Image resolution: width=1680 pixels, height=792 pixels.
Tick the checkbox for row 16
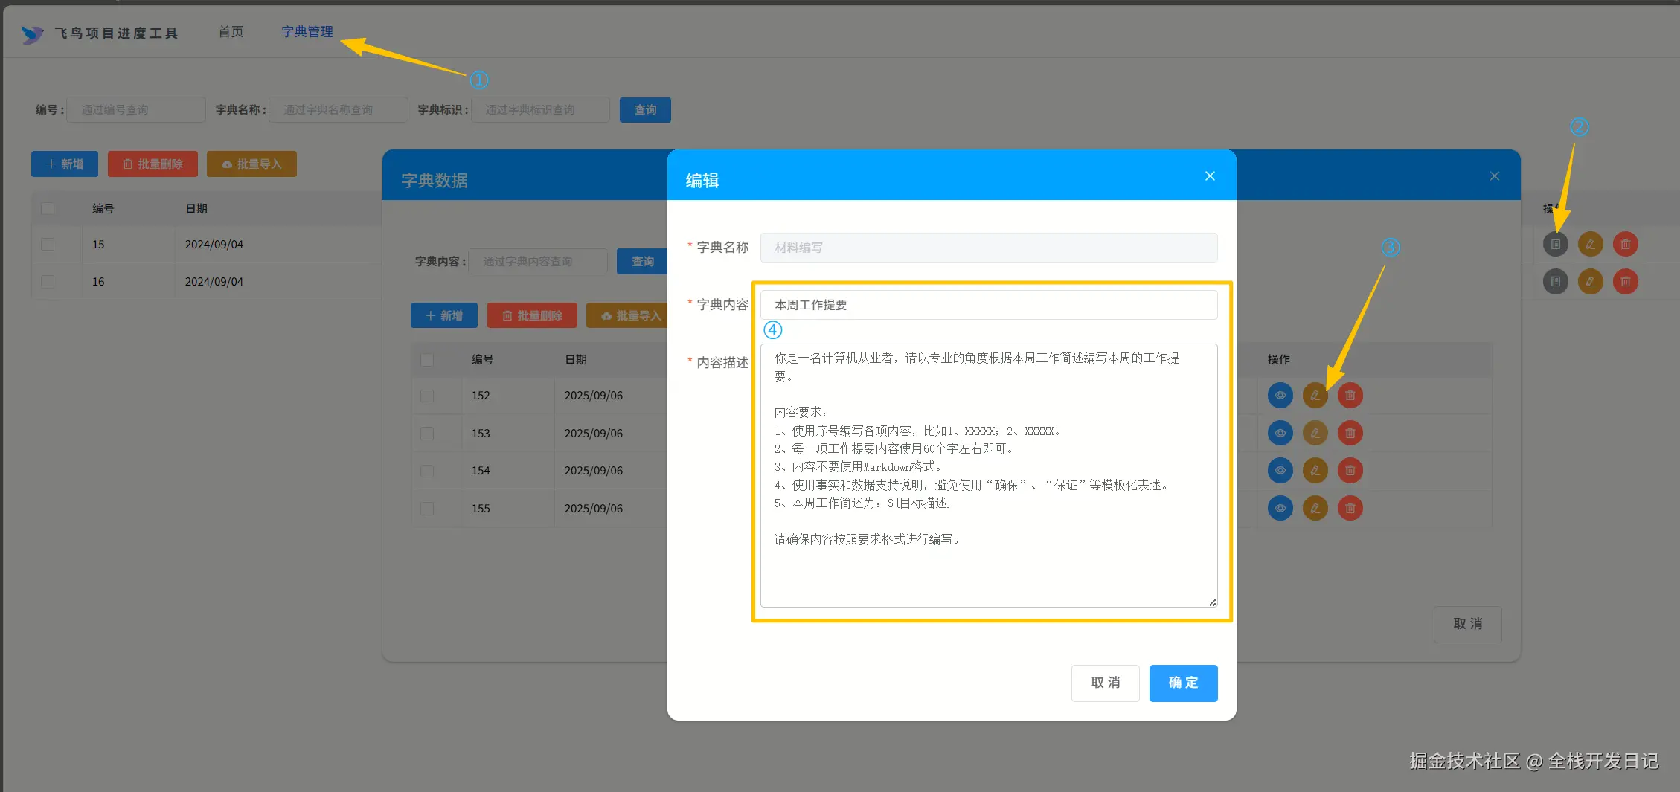tap(48, 281)
